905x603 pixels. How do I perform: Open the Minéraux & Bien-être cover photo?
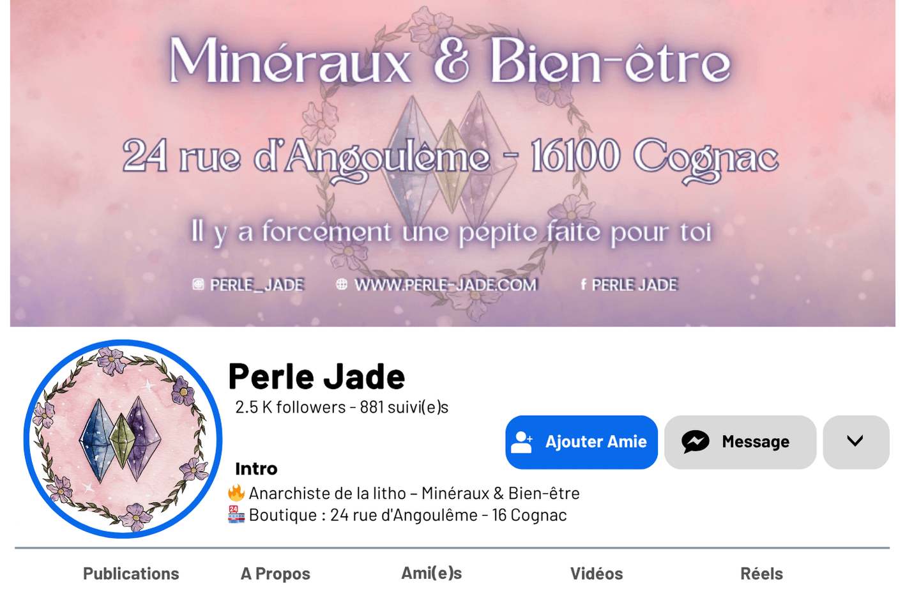[x=452, y=164]
